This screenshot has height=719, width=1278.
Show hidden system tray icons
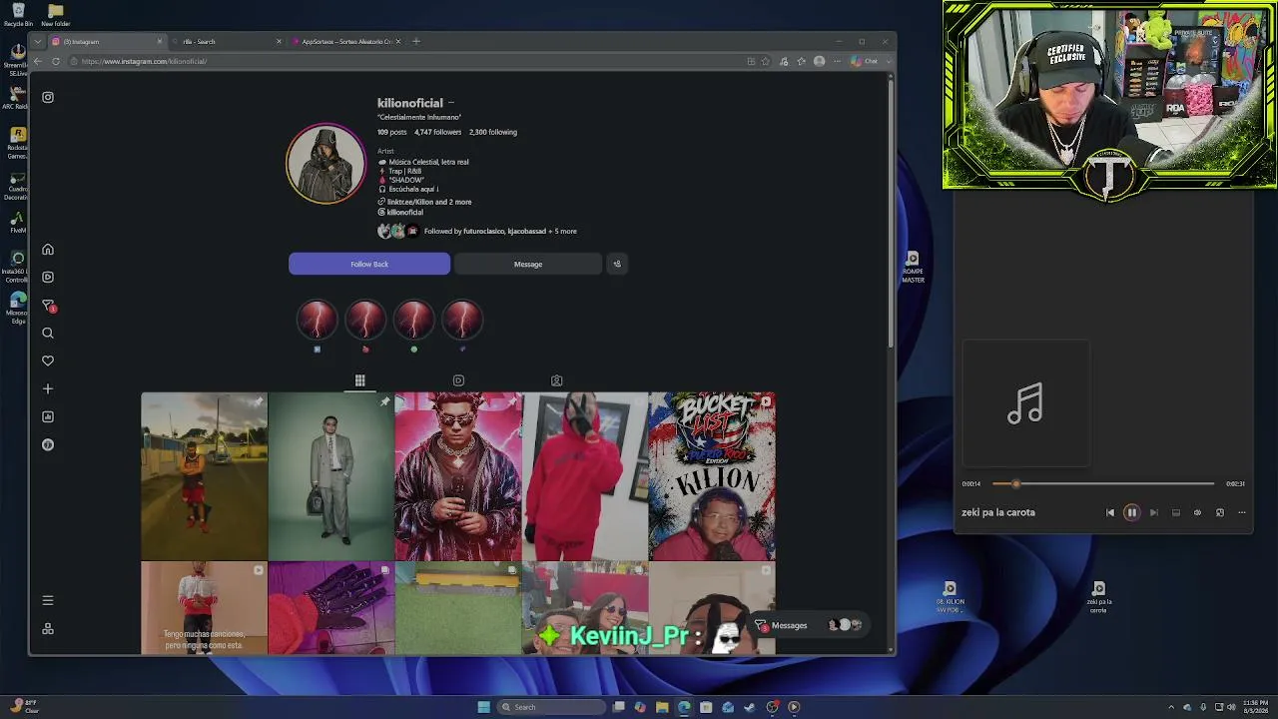[1173, 707]
